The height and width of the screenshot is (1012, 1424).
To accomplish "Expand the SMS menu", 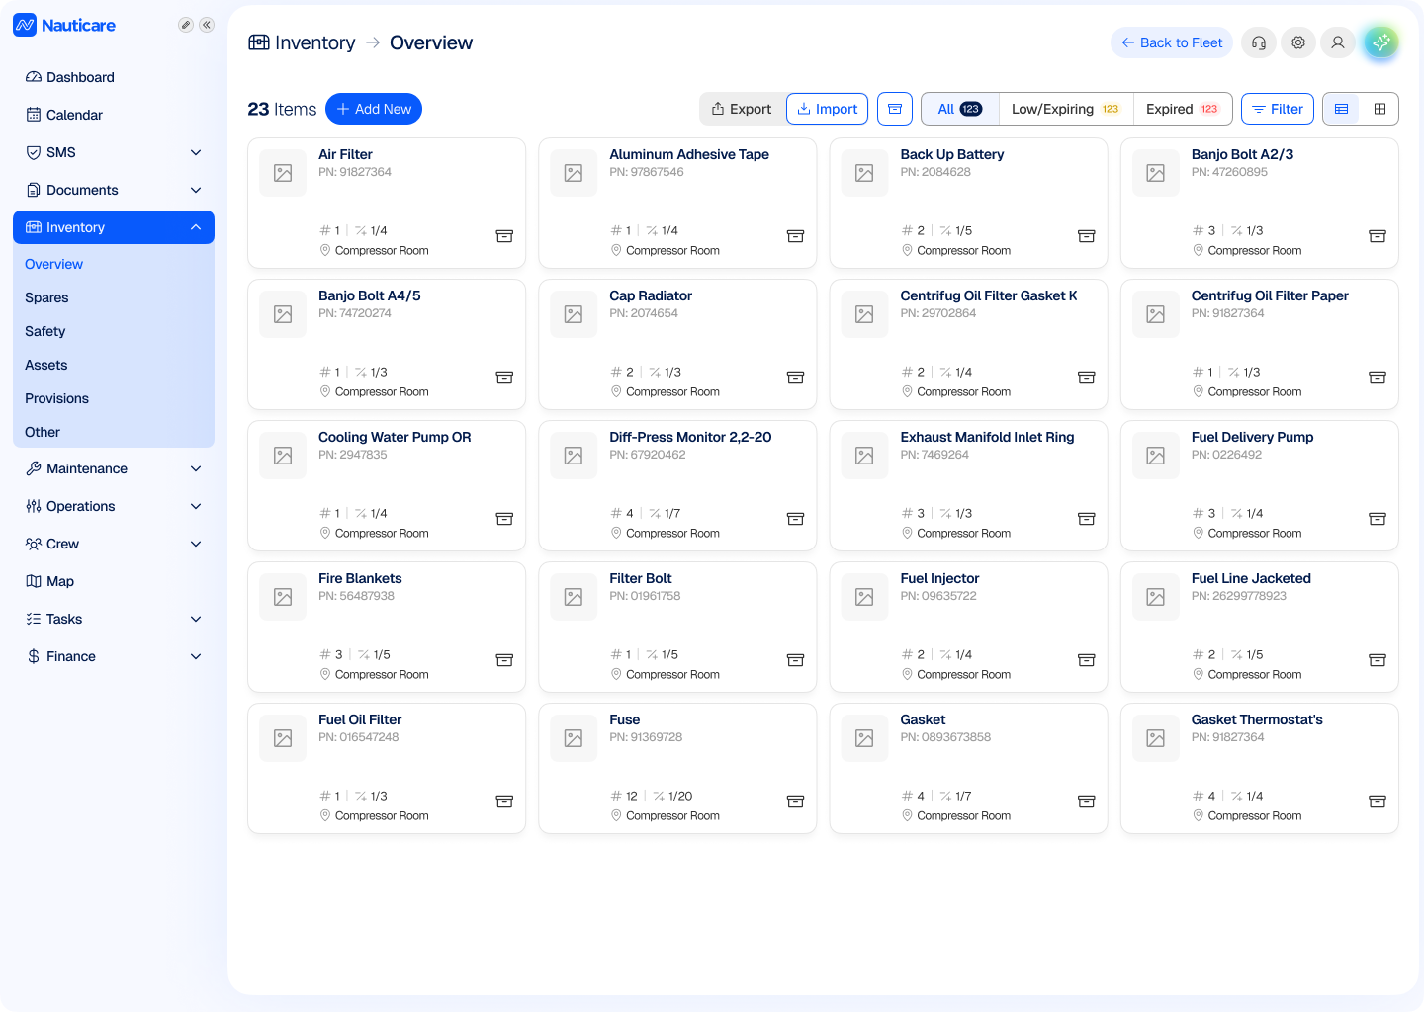I will [196, 152].
